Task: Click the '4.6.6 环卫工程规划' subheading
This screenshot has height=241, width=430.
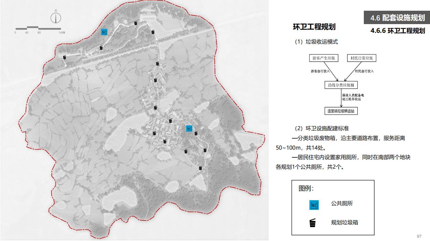Action: click(x=397, y=31)
